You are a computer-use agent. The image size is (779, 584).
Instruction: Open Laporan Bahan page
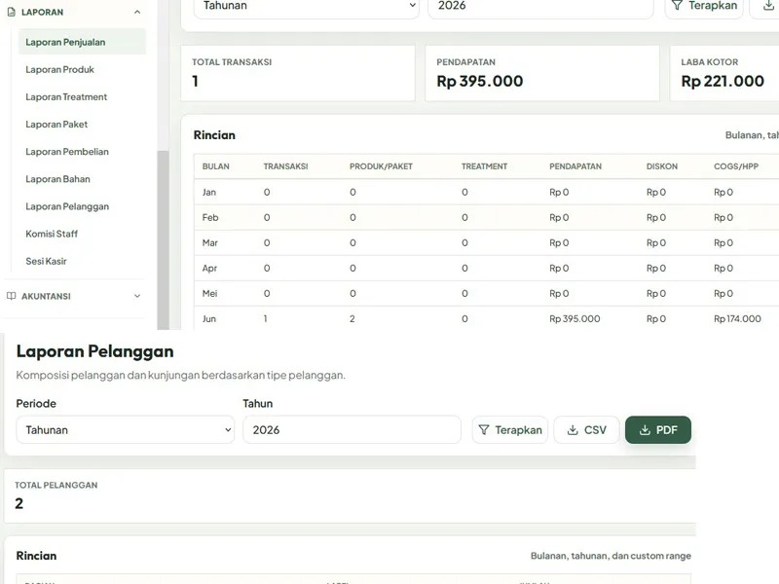pos(57,179)
